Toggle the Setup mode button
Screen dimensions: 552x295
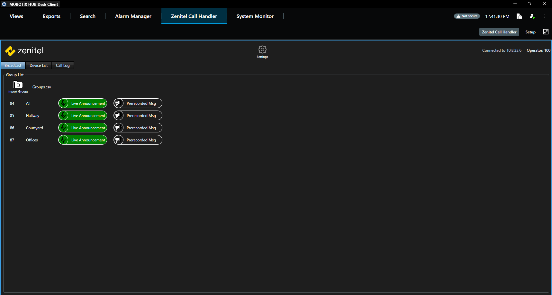[x=530, y=32]
